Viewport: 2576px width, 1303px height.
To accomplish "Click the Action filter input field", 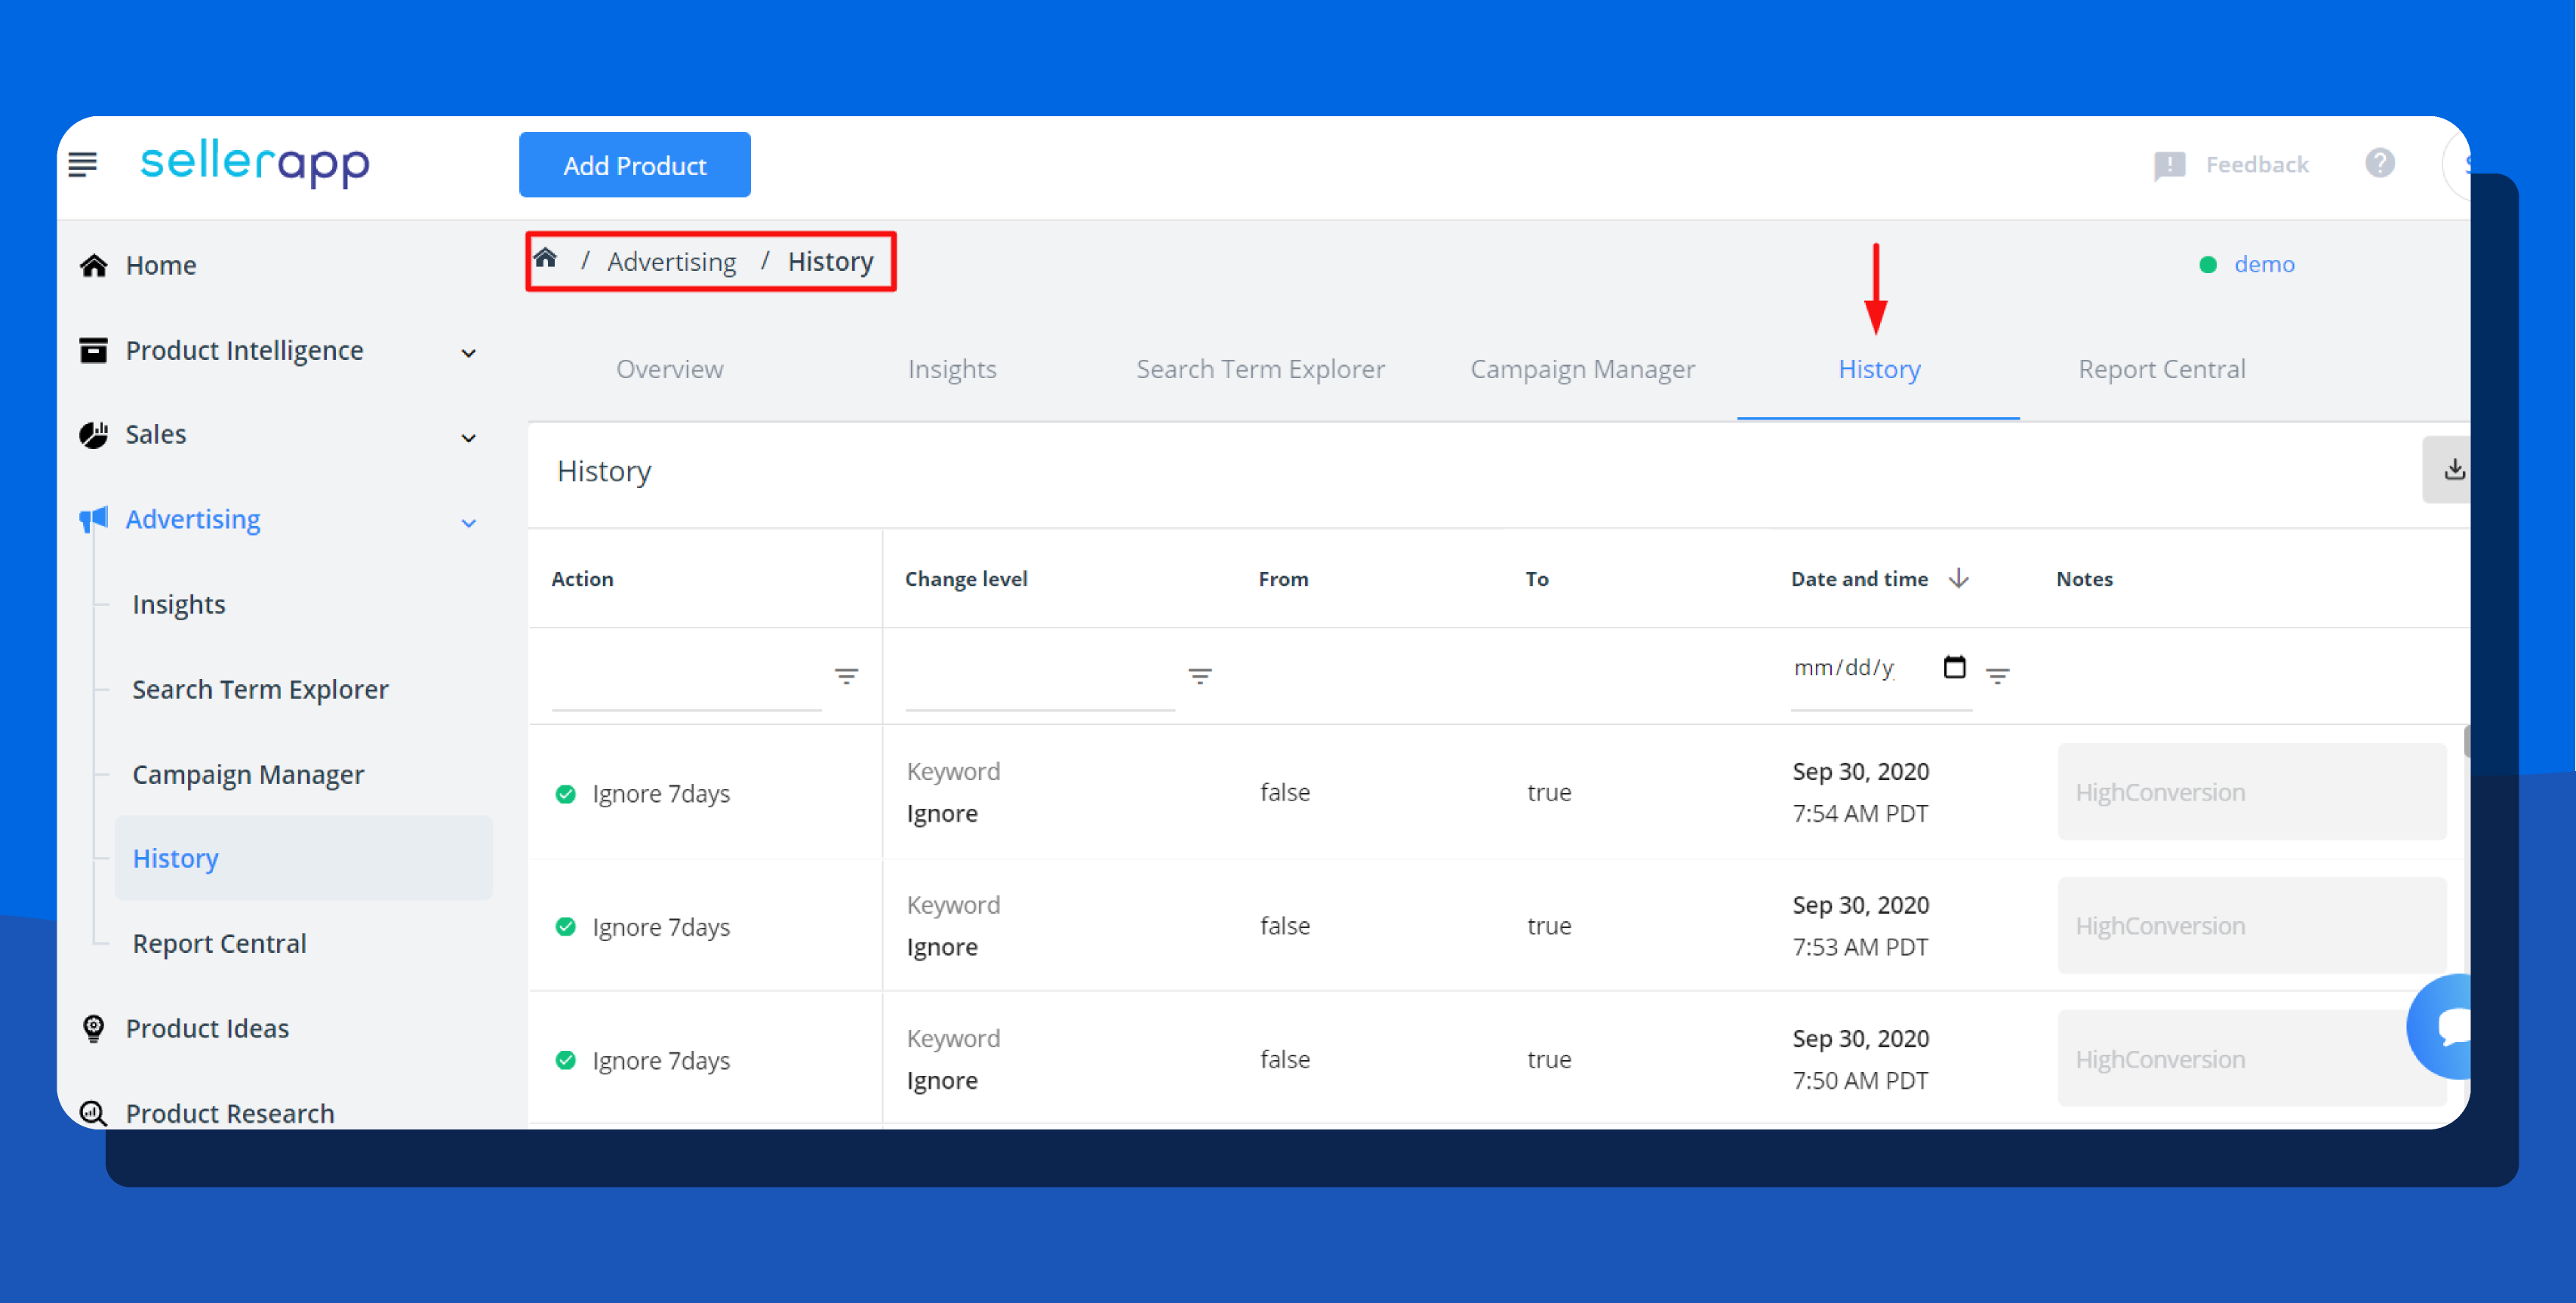I will point(686,676).
